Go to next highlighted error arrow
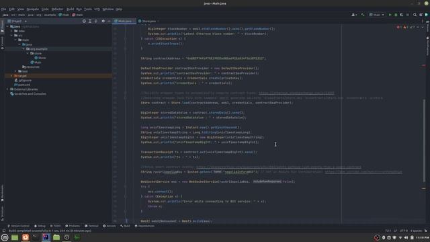 click(x=423, y=27)
